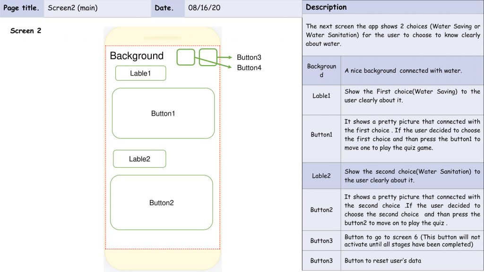The height and width of the screenshot is (272, 484).
Task: Click the description starting "Show the second choice"
Action: 412,176
